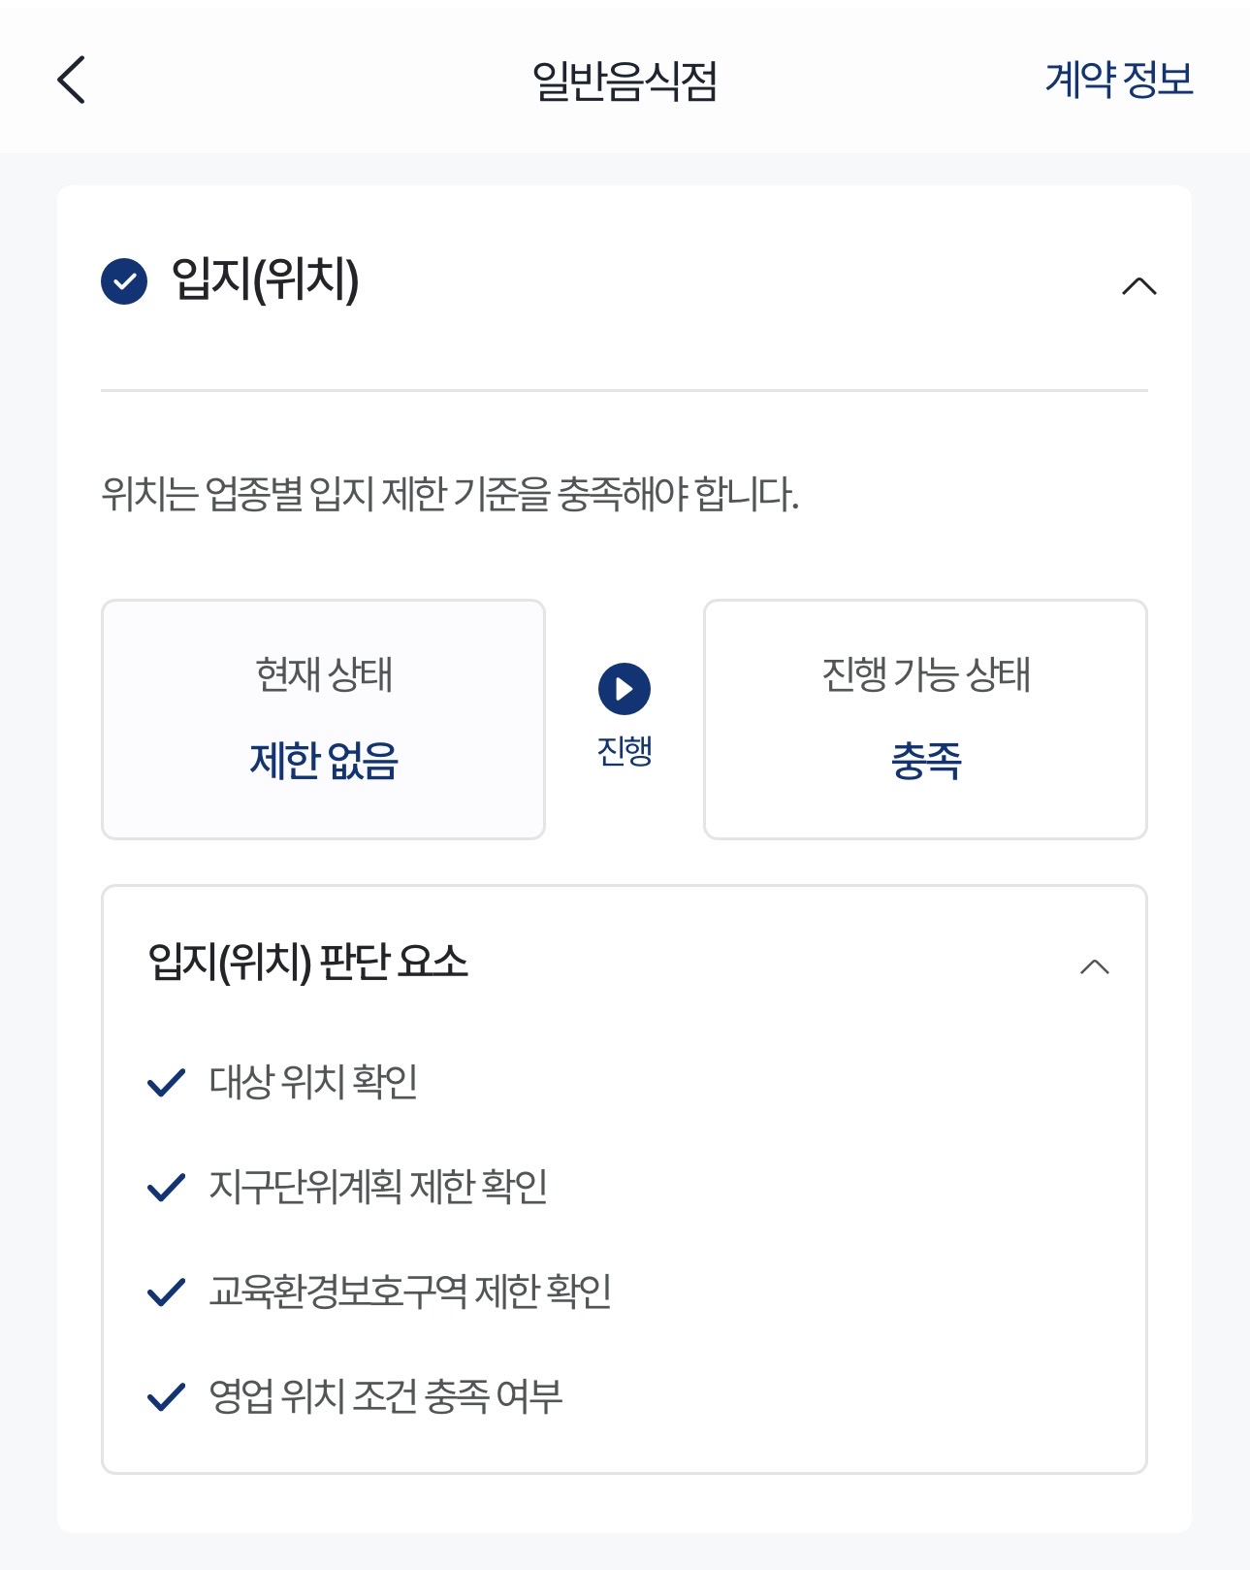Collapse the 입지(위치) 판단 요소 chevron
The width and height of the screenshot is (1250, 1570).
coord(1095,966)
